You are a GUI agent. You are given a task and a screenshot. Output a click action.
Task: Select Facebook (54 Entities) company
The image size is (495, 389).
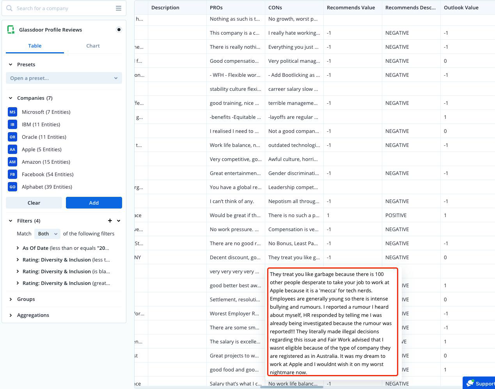[x=48, y=174]
